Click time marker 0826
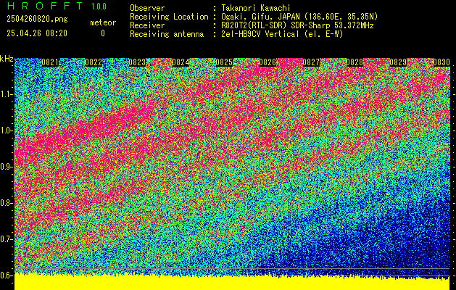456x290 pixels. click(x=268, y=62)
